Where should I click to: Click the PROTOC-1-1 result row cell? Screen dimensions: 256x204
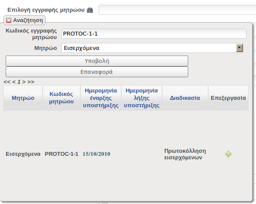[61, 154]
